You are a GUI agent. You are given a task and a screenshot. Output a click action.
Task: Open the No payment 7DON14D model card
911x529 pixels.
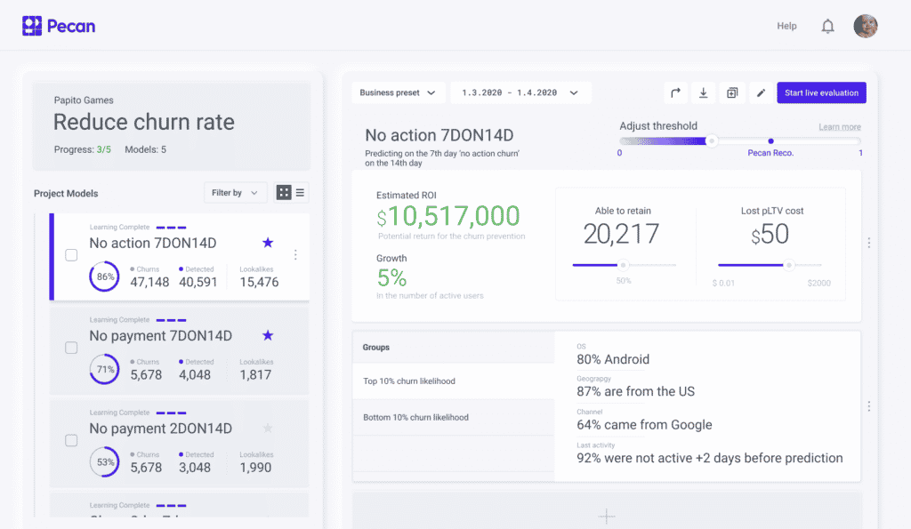[180, 350]
